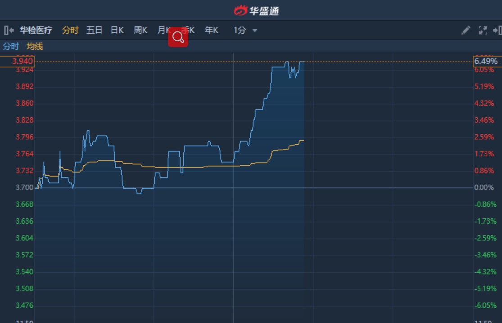Open the right panel using the arrow icon
The height and width of the screenshot is (323, 502).
click(x=497, y=30)
